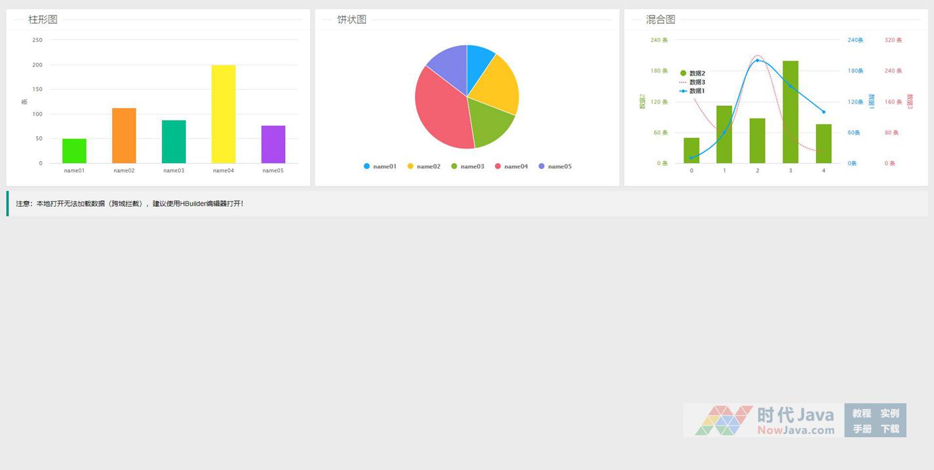Click the purple name05 bar
The image size is (934, 470).
(x=273, y=145)
